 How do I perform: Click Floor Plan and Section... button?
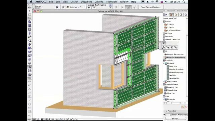[x=150, y=7]
